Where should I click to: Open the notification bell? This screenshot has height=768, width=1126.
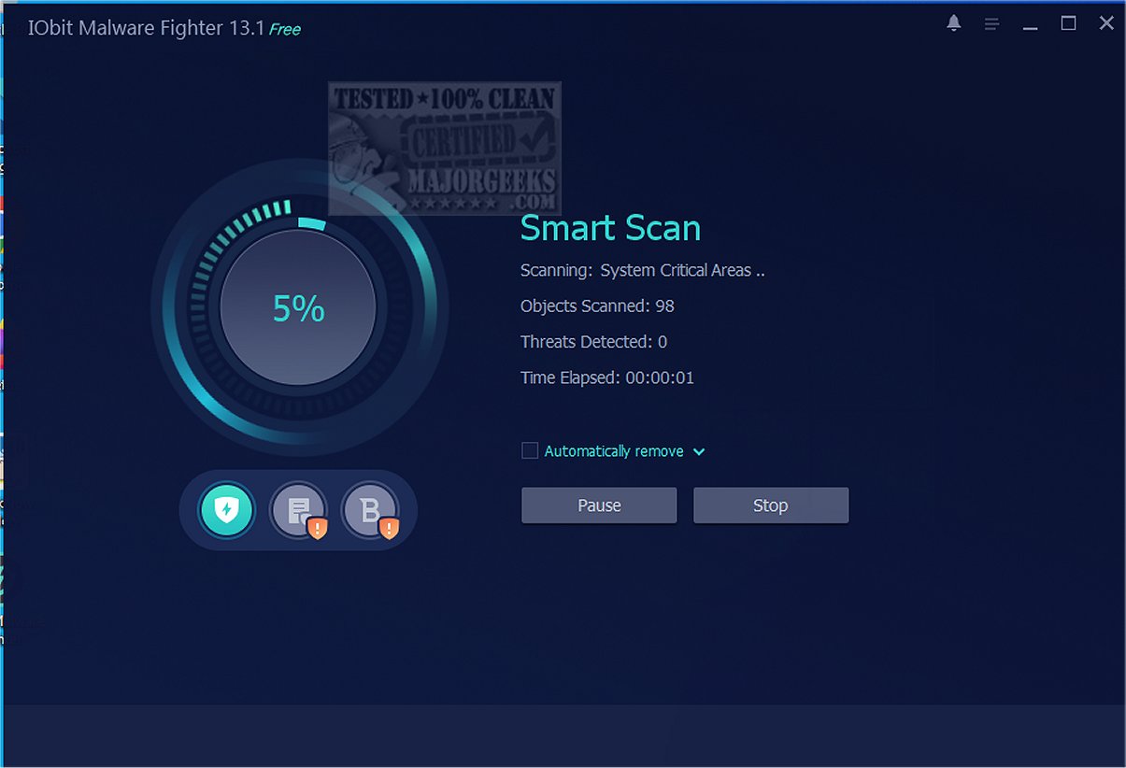point(953,23)
